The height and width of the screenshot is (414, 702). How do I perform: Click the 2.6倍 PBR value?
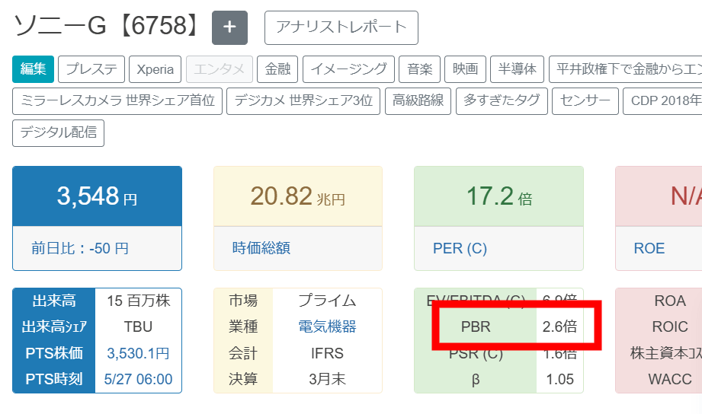tap(559, 326)
